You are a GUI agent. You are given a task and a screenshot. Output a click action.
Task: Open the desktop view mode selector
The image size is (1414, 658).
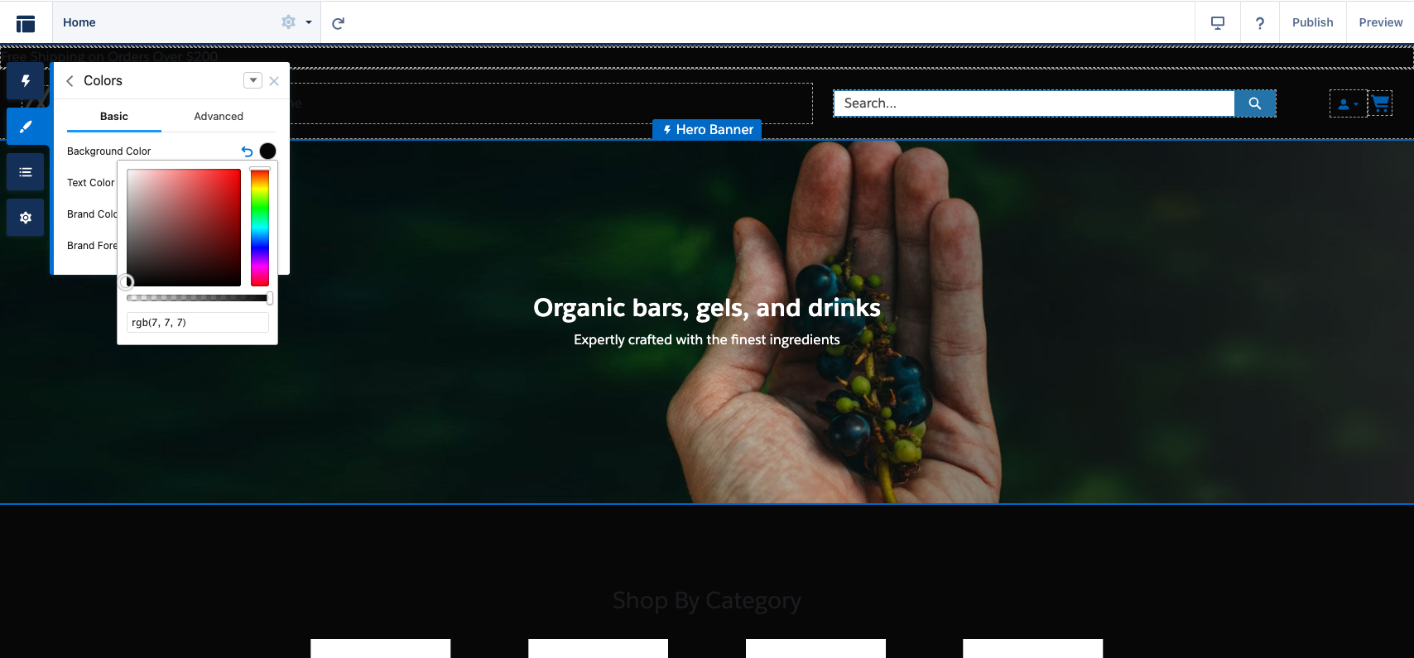[x=1218, y=23]
